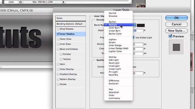Choose Hard Light blend mode
Screen dimensions: 195x109
point(119,63)
